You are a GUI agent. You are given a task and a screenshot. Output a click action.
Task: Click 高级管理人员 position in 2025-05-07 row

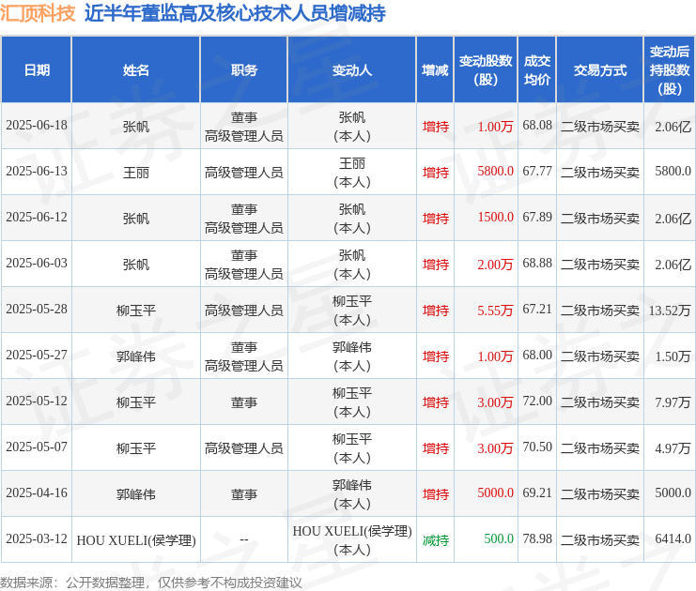pyautogui.click(x=243, y=448)
